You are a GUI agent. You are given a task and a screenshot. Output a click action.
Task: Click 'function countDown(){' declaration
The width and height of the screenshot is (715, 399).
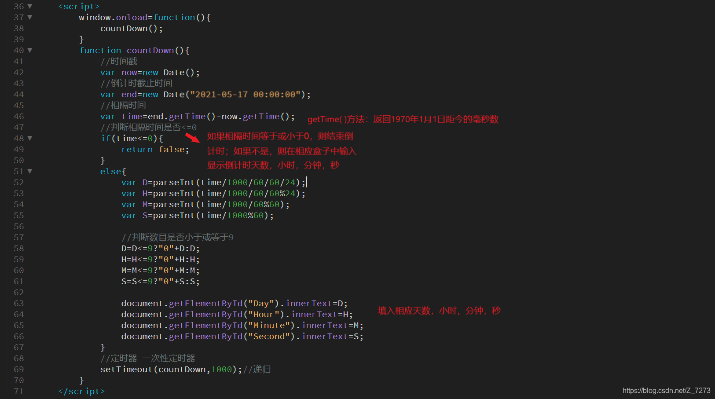(134, 51)
